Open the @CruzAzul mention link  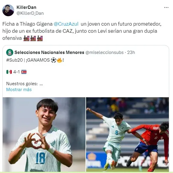[66, 24]
